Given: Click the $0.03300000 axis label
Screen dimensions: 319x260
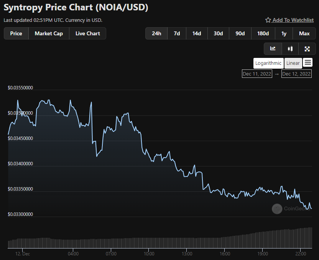Looking at the screenshot, I should (x=20, y=214).
